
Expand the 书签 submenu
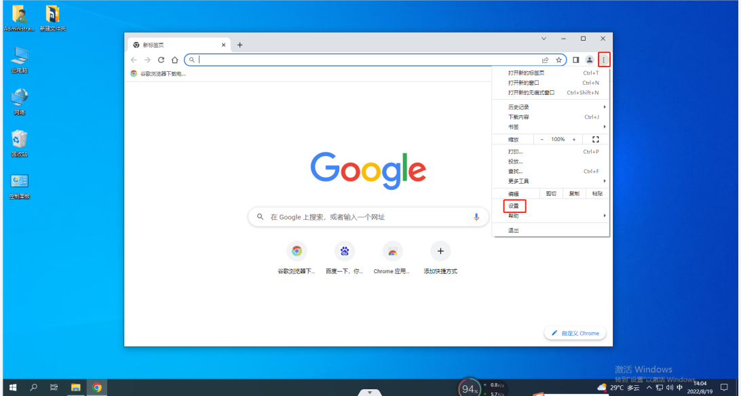(550, 127)
